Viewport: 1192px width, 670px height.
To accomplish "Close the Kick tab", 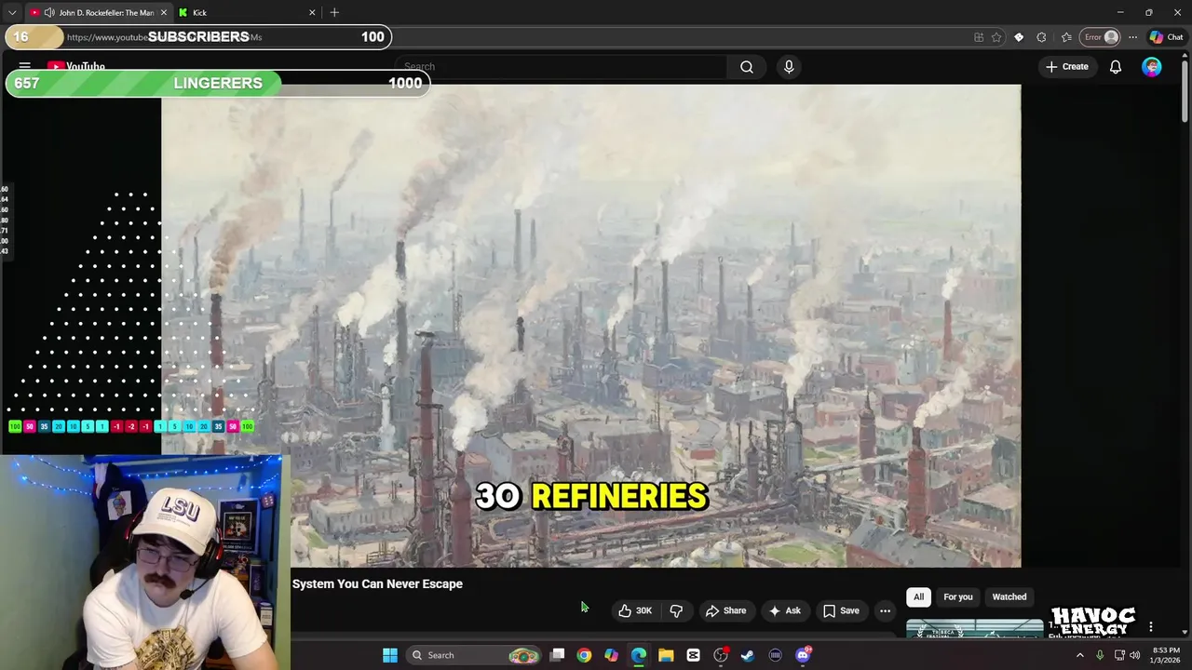I will point(312,13).
